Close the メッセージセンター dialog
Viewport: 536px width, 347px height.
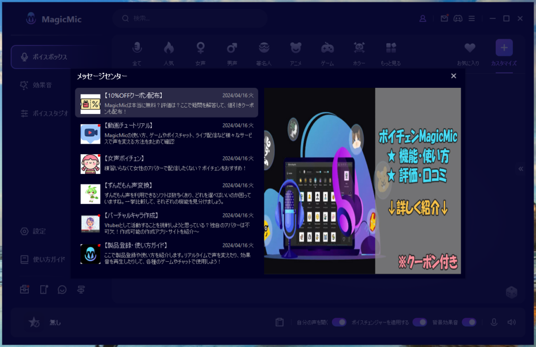[453, 76]
